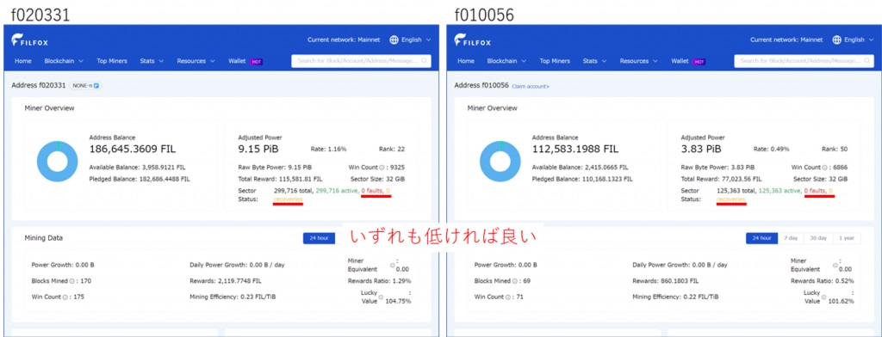The width and height of the screenshot is (882, 337).
Task: Click Miner Equivalent info icon in f020331 window
Action: click(392, 265)
